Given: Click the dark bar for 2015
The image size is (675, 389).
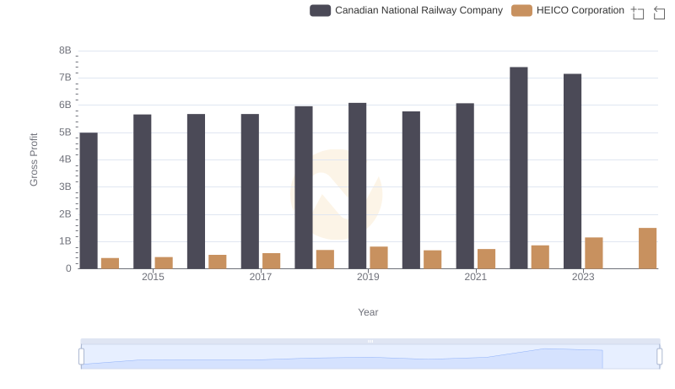Looking at the screenshot, I should tap(142, 192).
